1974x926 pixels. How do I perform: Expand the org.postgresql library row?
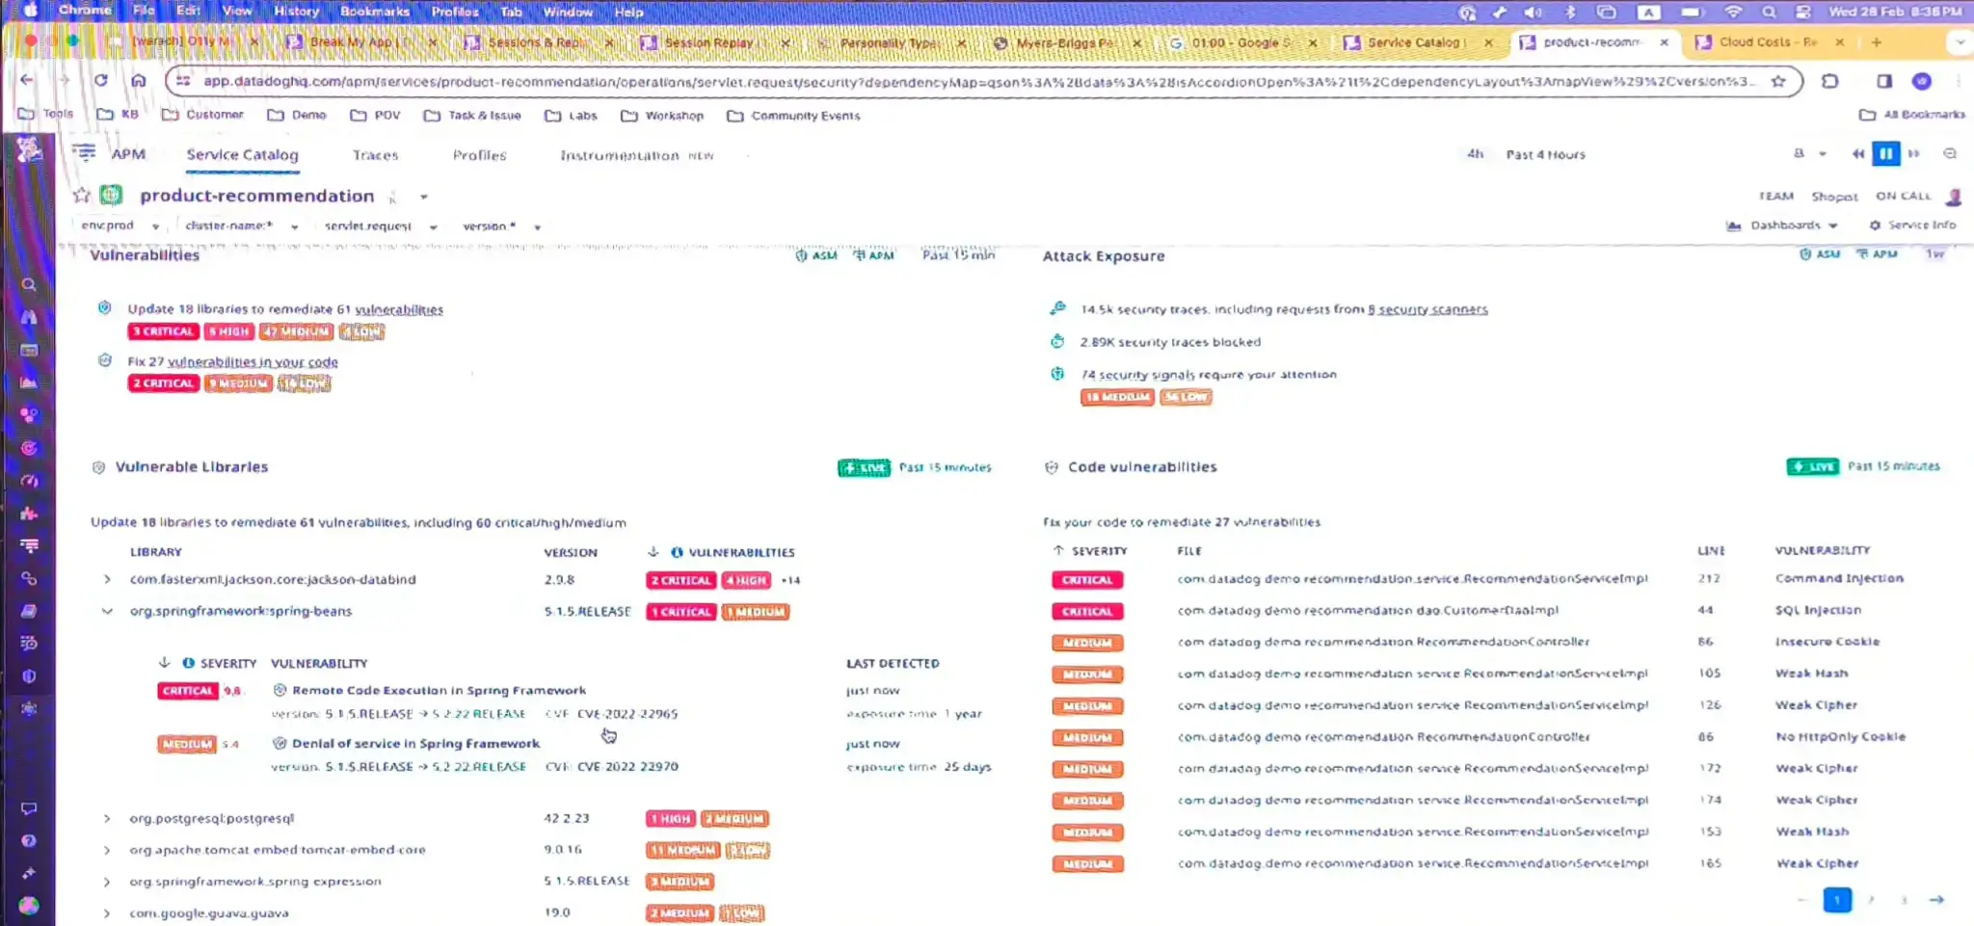(107, 818)
